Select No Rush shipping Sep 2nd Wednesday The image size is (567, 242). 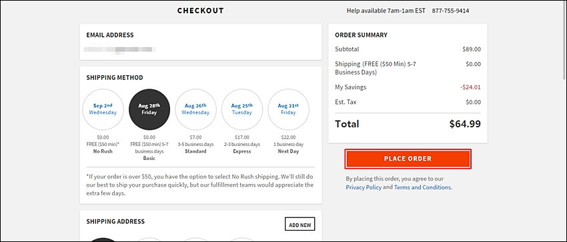point(103,109)
